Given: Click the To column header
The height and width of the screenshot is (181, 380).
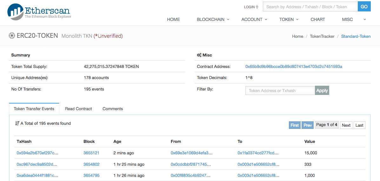Looking at the screenshot, I should [x=240, y=142].
